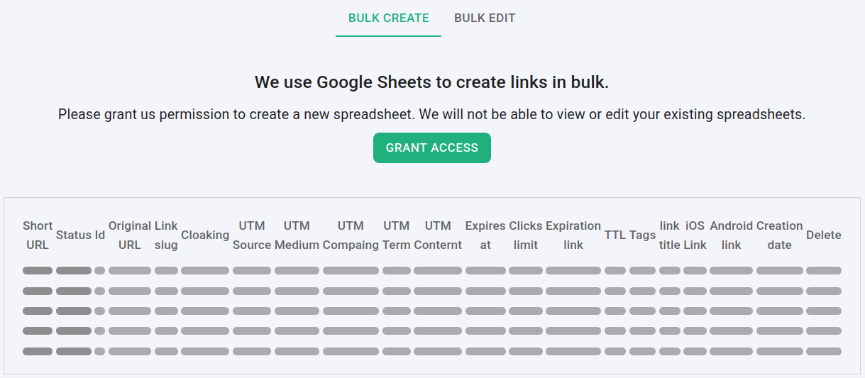Click the UTM Term column header
This screenshot has width=865, height=378.
(397, 235)
